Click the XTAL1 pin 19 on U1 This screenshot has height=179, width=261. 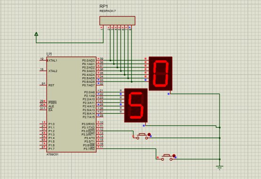pos(43,60)
